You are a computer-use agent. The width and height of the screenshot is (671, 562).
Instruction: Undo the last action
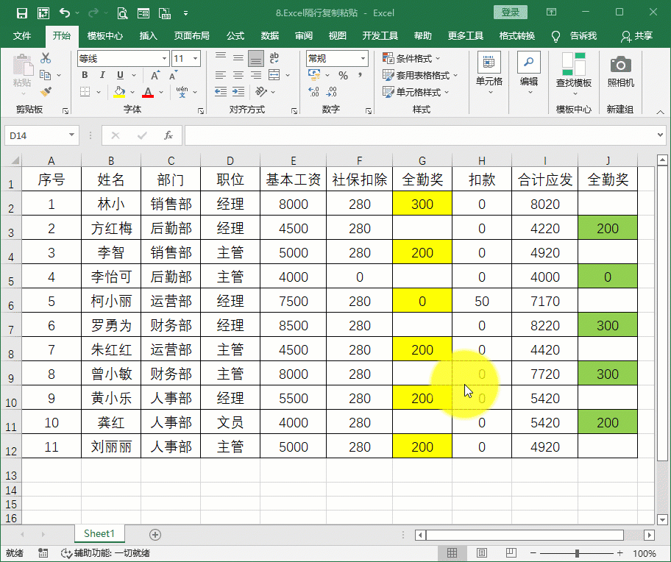pyautogui.click(x=65, y=13)
